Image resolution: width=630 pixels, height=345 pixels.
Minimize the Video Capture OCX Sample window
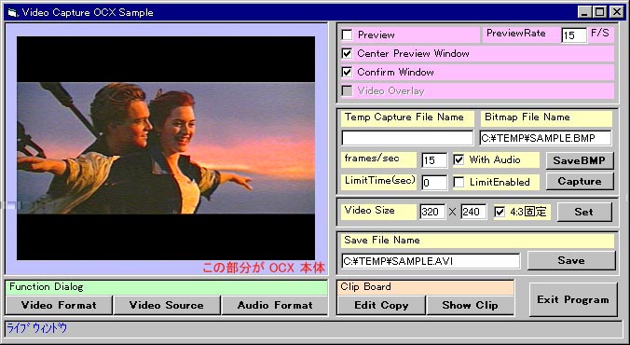point(584,12)
